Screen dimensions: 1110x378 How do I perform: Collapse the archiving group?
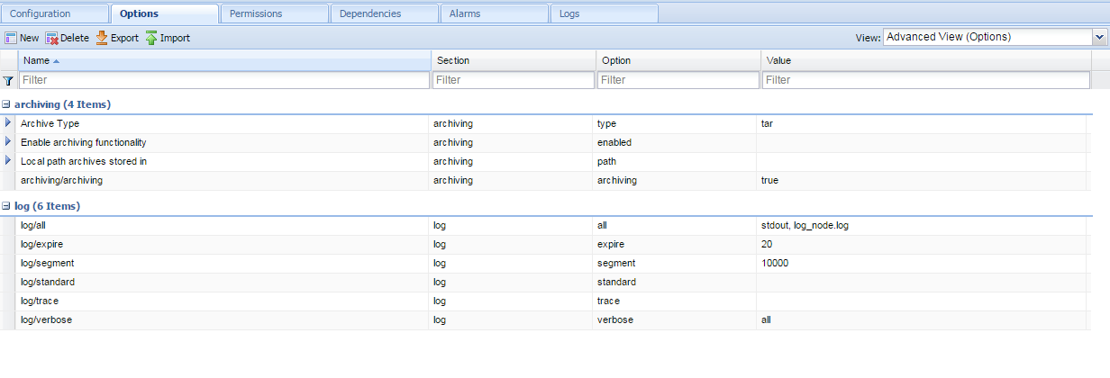tap(6, 104)
